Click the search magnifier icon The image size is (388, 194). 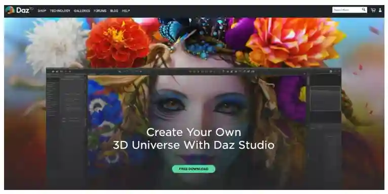(364, 10)
